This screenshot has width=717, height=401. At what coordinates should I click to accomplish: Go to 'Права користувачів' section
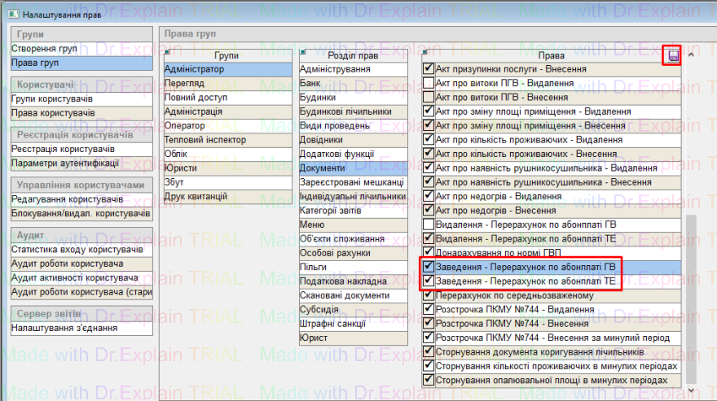point(53,112)
